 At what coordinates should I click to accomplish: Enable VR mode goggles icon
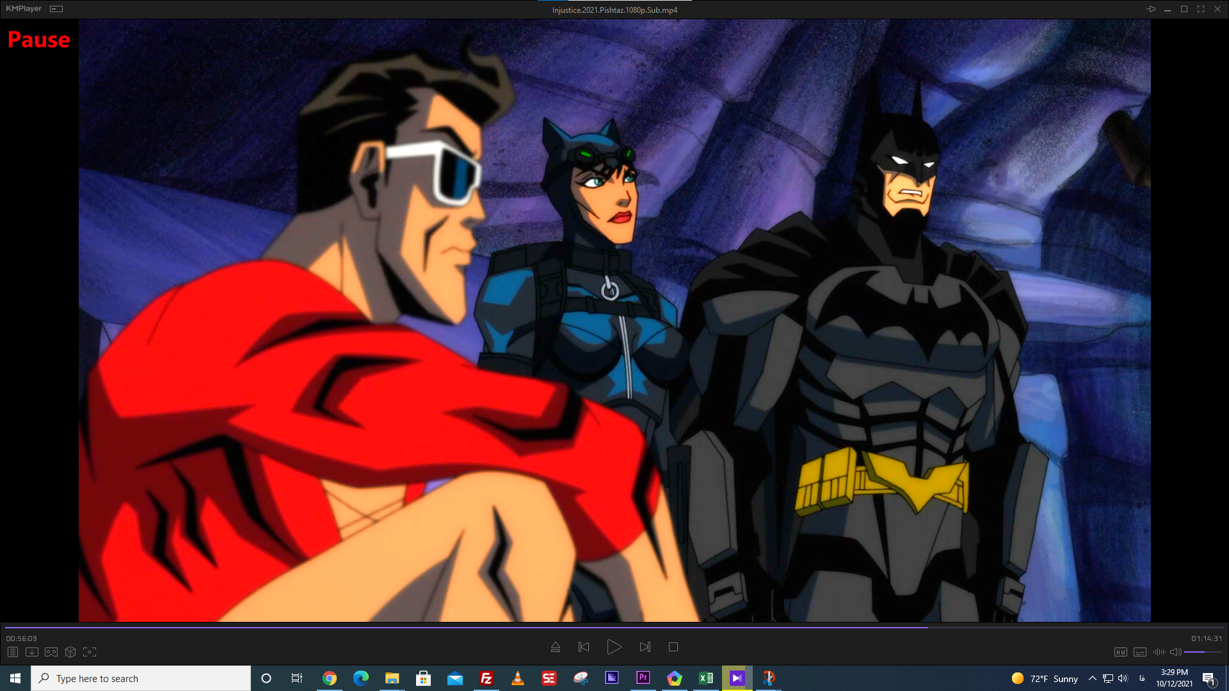(x=51, y=652)
